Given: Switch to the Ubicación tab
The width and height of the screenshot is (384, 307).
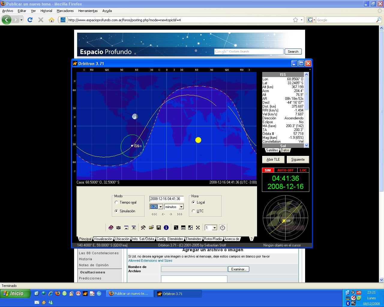Looking at the screenshot, I should (122, 239).
